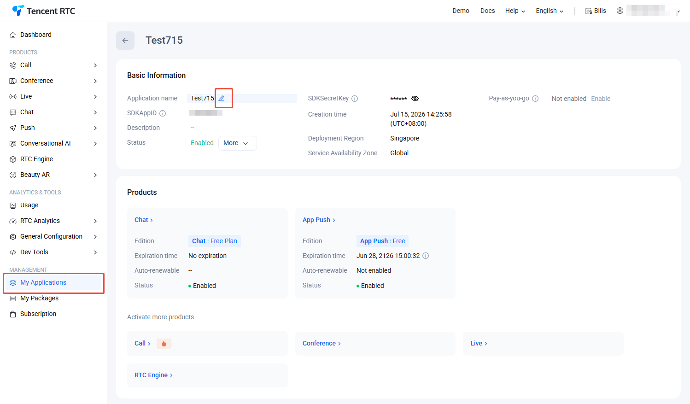
Task: Expand the Chat submenu chevron
Action: (95, 112)
